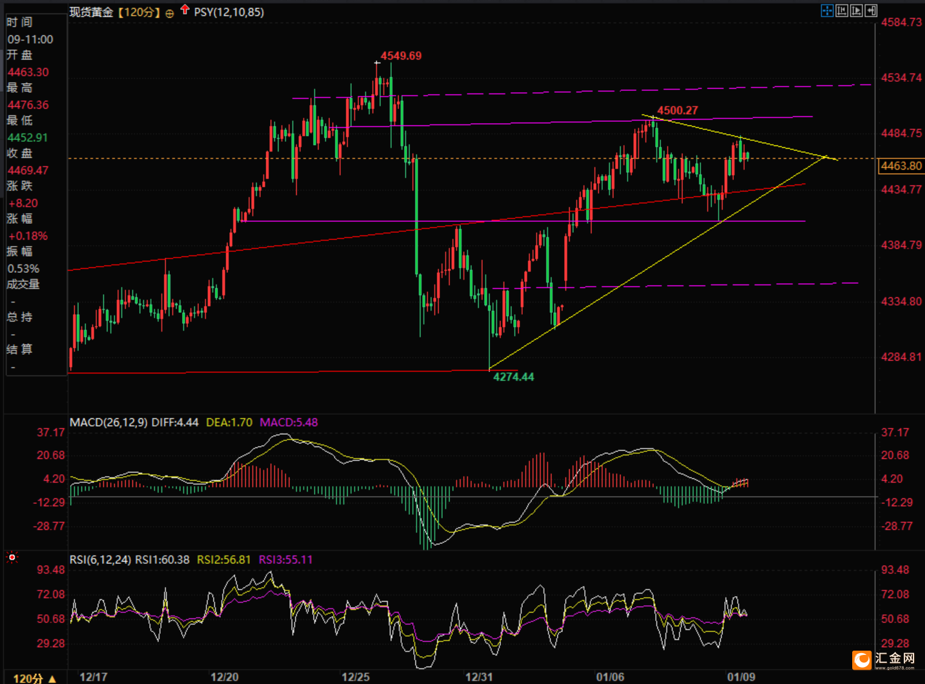Click the 现货黄金 instrument title
The height and width of the screenshot is (684, 925).
tap(91, 12)
